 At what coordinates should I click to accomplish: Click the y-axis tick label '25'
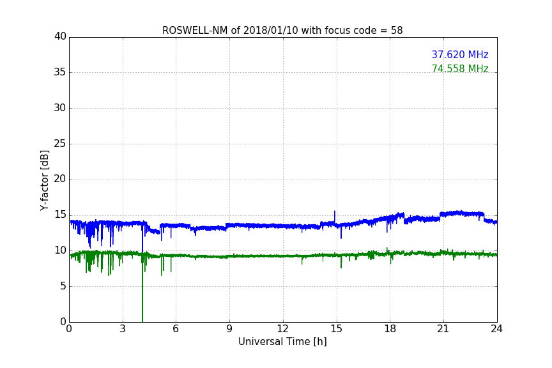point(60,143)
